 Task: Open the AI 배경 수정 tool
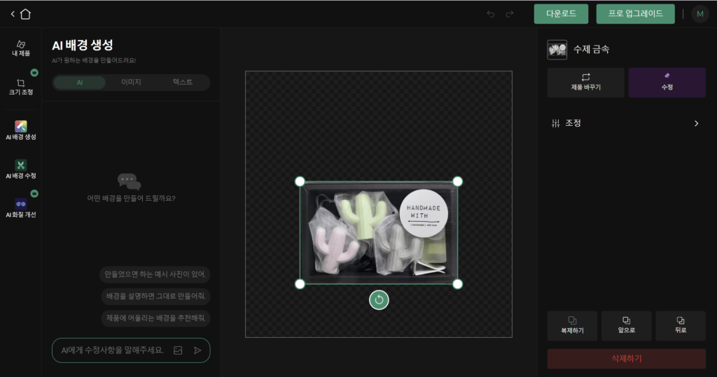pos(21,169)
